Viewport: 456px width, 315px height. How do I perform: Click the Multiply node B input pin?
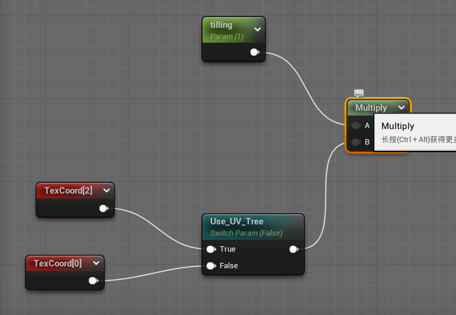click(x=356, y=142)
